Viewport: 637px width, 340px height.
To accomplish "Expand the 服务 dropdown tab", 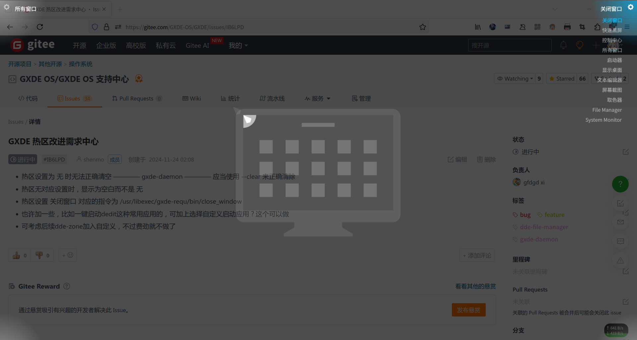I will 318,99.
